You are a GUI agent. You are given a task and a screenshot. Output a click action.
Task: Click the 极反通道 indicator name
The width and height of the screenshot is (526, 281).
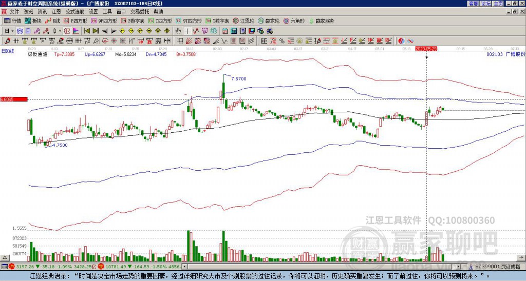[37, 54]
